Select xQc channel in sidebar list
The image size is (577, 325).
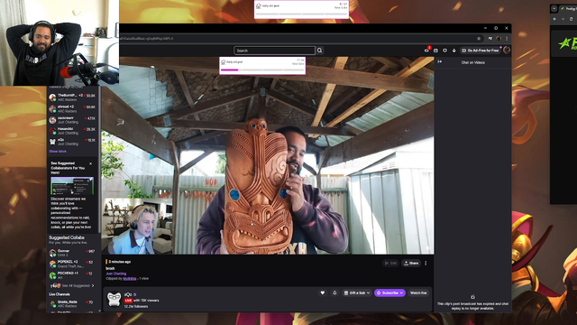(x=73, y=142)
